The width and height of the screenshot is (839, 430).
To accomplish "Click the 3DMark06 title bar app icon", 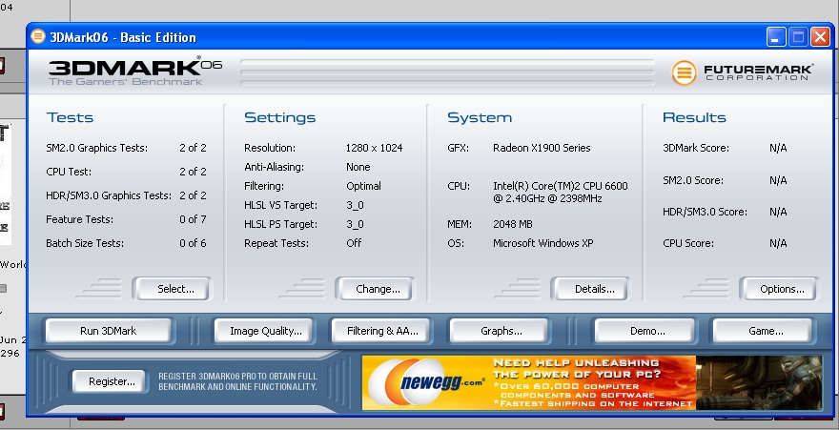I will coord(38,36).
